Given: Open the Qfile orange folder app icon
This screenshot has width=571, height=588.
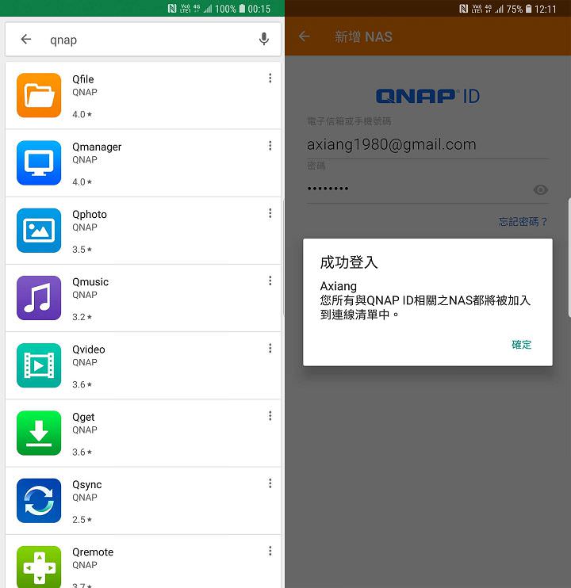Looking at the screenshot, I should [39, 95].
